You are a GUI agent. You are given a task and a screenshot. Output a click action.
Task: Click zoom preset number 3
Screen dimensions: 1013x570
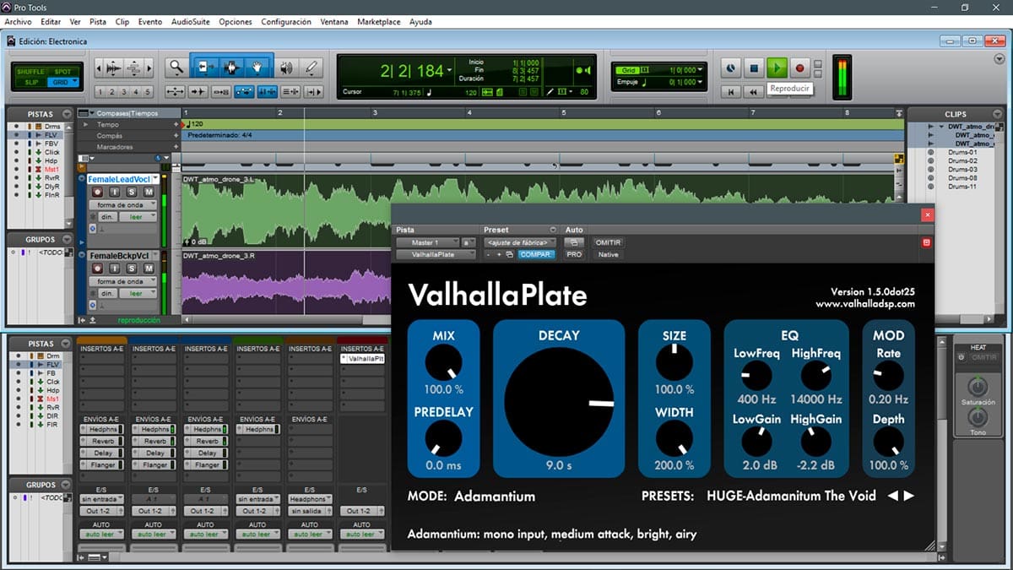[125, 92]
